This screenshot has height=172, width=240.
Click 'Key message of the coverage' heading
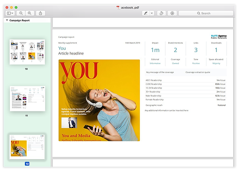coord(160,72)
